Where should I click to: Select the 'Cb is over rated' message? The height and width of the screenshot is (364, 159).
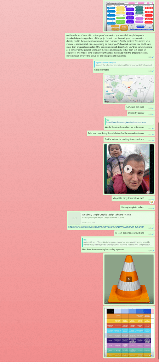pos(101,70)
